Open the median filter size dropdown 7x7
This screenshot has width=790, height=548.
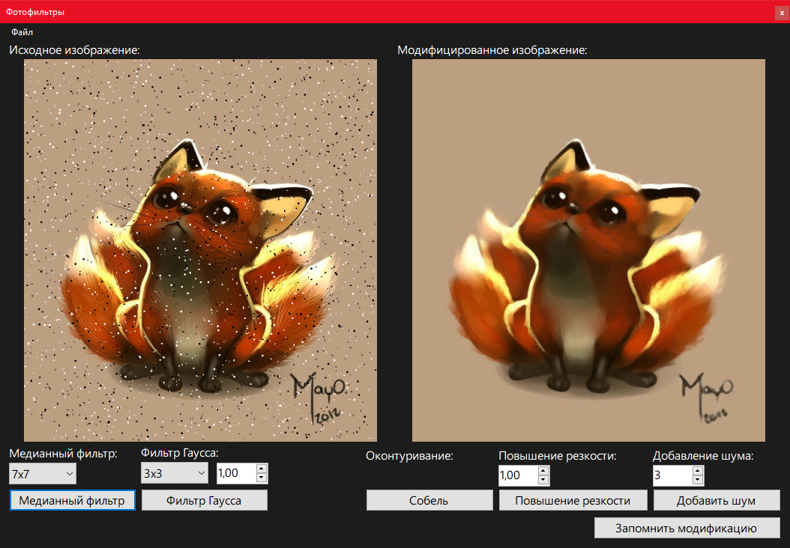(x=42, y=474)
